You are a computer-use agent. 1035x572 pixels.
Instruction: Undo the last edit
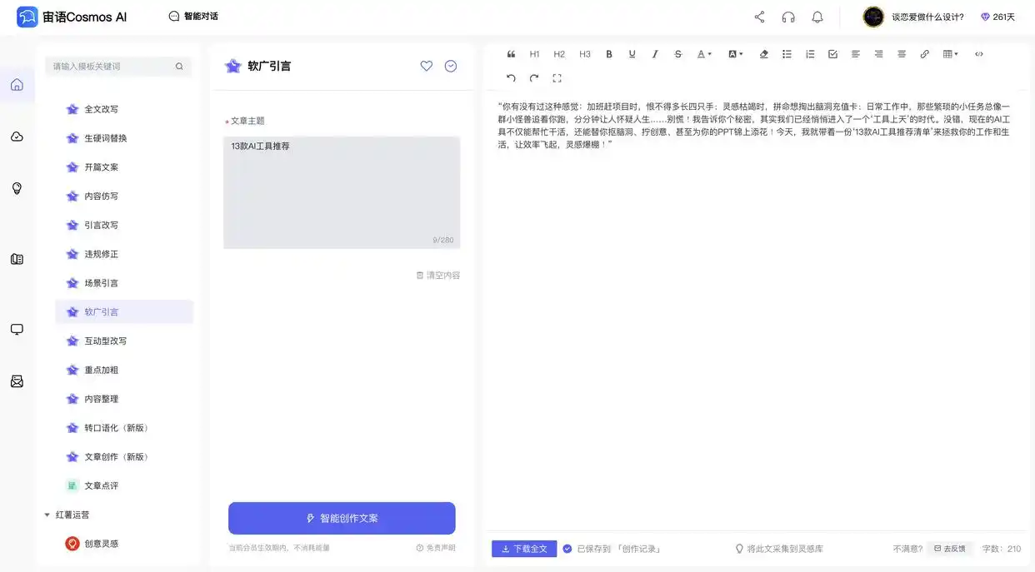[x=511, y=78]
